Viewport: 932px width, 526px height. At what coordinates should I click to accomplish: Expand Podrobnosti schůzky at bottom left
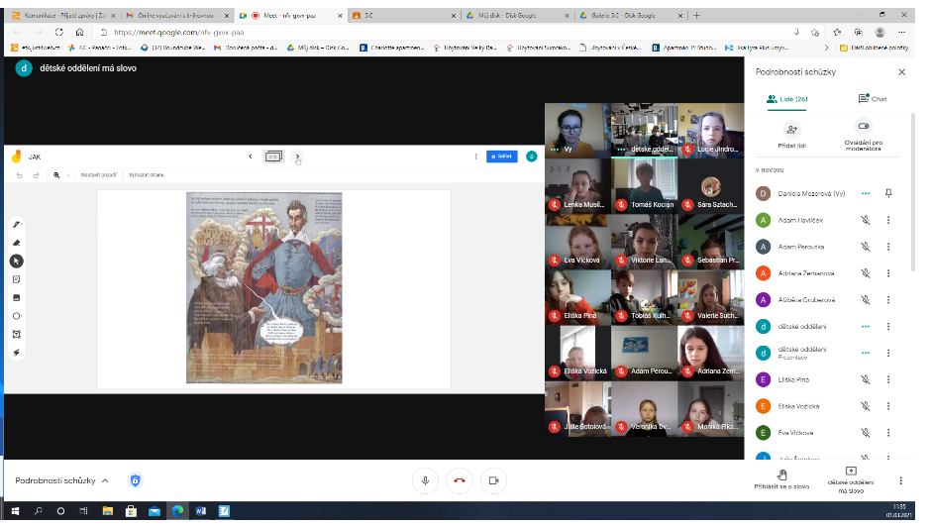61,480
